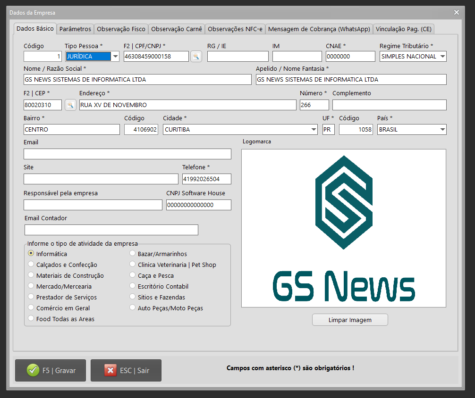Viewport: 475px width, 398px height.
Task: Search CEP with magnifier icon
Action: [70, 105]
